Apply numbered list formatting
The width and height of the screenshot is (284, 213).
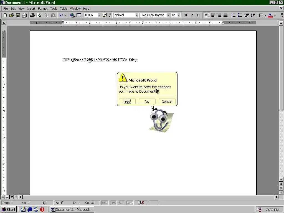[234, 15]
